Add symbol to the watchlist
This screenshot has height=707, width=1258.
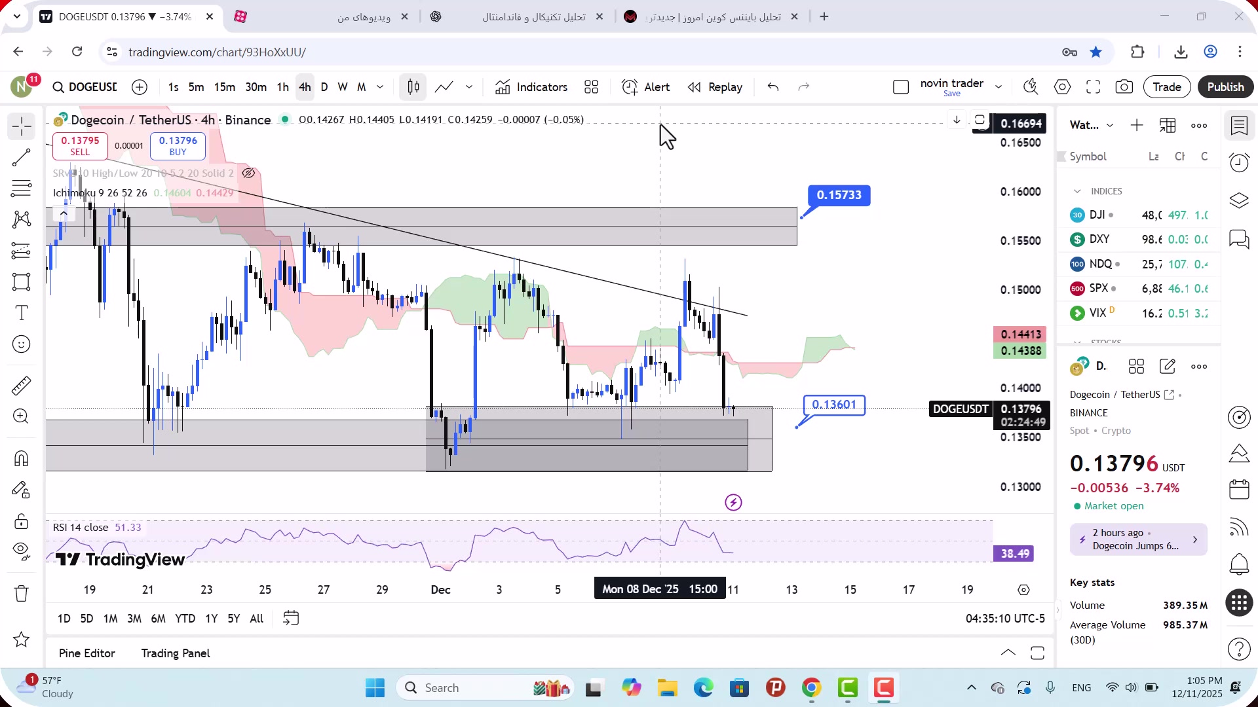[x=1137, y=126]
